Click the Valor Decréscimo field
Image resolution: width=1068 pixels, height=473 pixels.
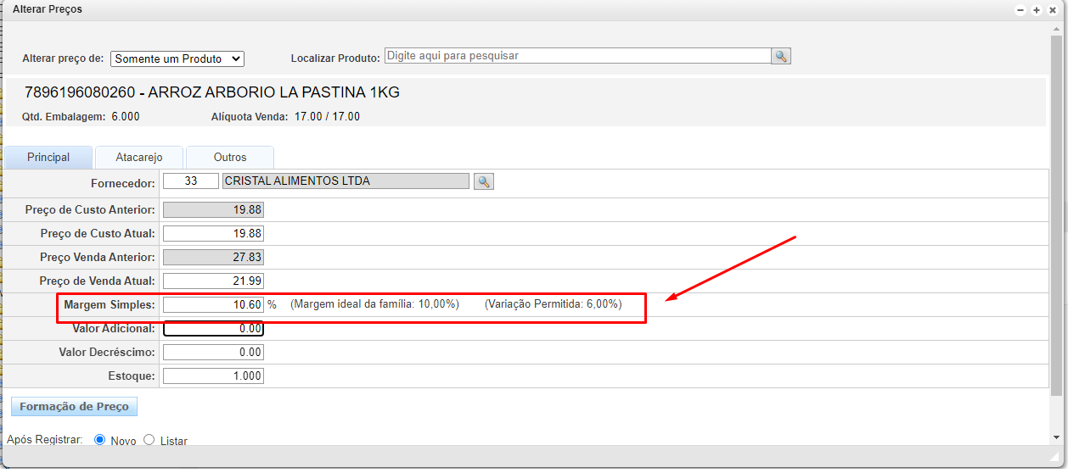(x=213, y=352)
